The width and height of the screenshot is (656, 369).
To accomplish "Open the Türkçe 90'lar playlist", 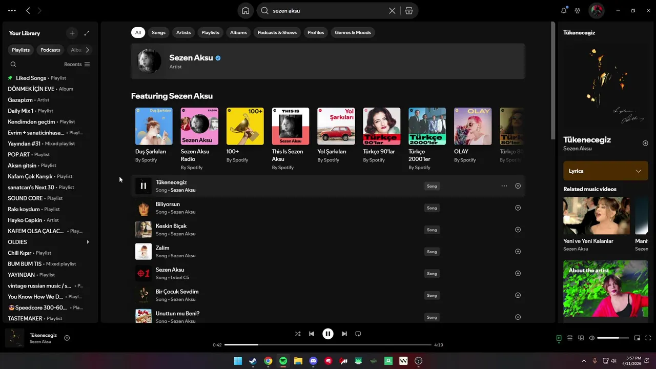I will pyautogui.click(x=382, y=135).
